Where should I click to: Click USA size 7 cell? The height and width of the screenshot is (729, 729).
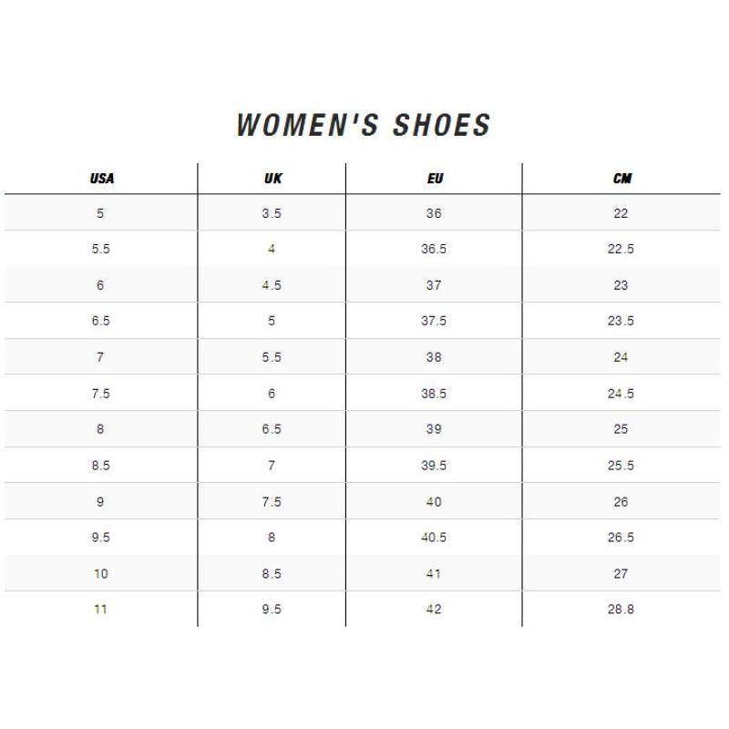coord(100,357)
